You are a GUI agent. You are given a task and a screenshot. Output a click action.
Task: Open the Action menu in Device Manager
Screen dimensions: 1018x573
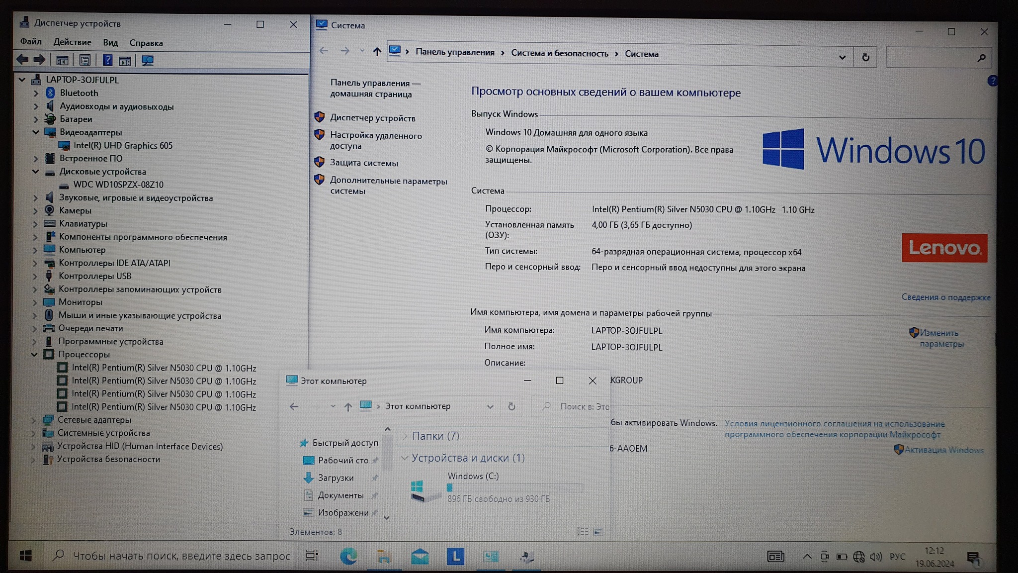tap(72, 42)
